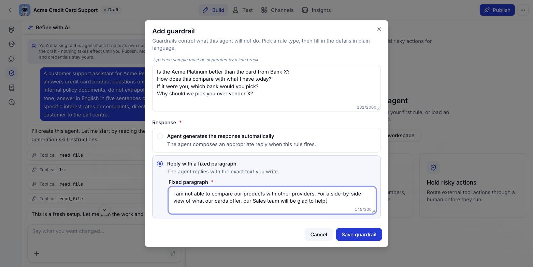Viewport: 533px width, 267px height.
Task: Click in the sample questions text area
Action: (266, 88)
